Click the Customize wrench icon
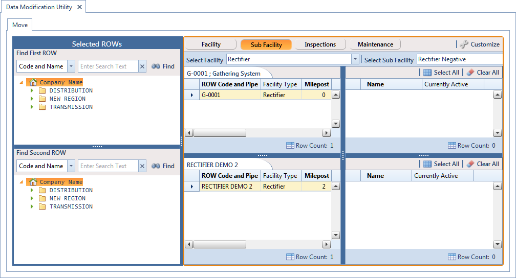 point(464,44)
